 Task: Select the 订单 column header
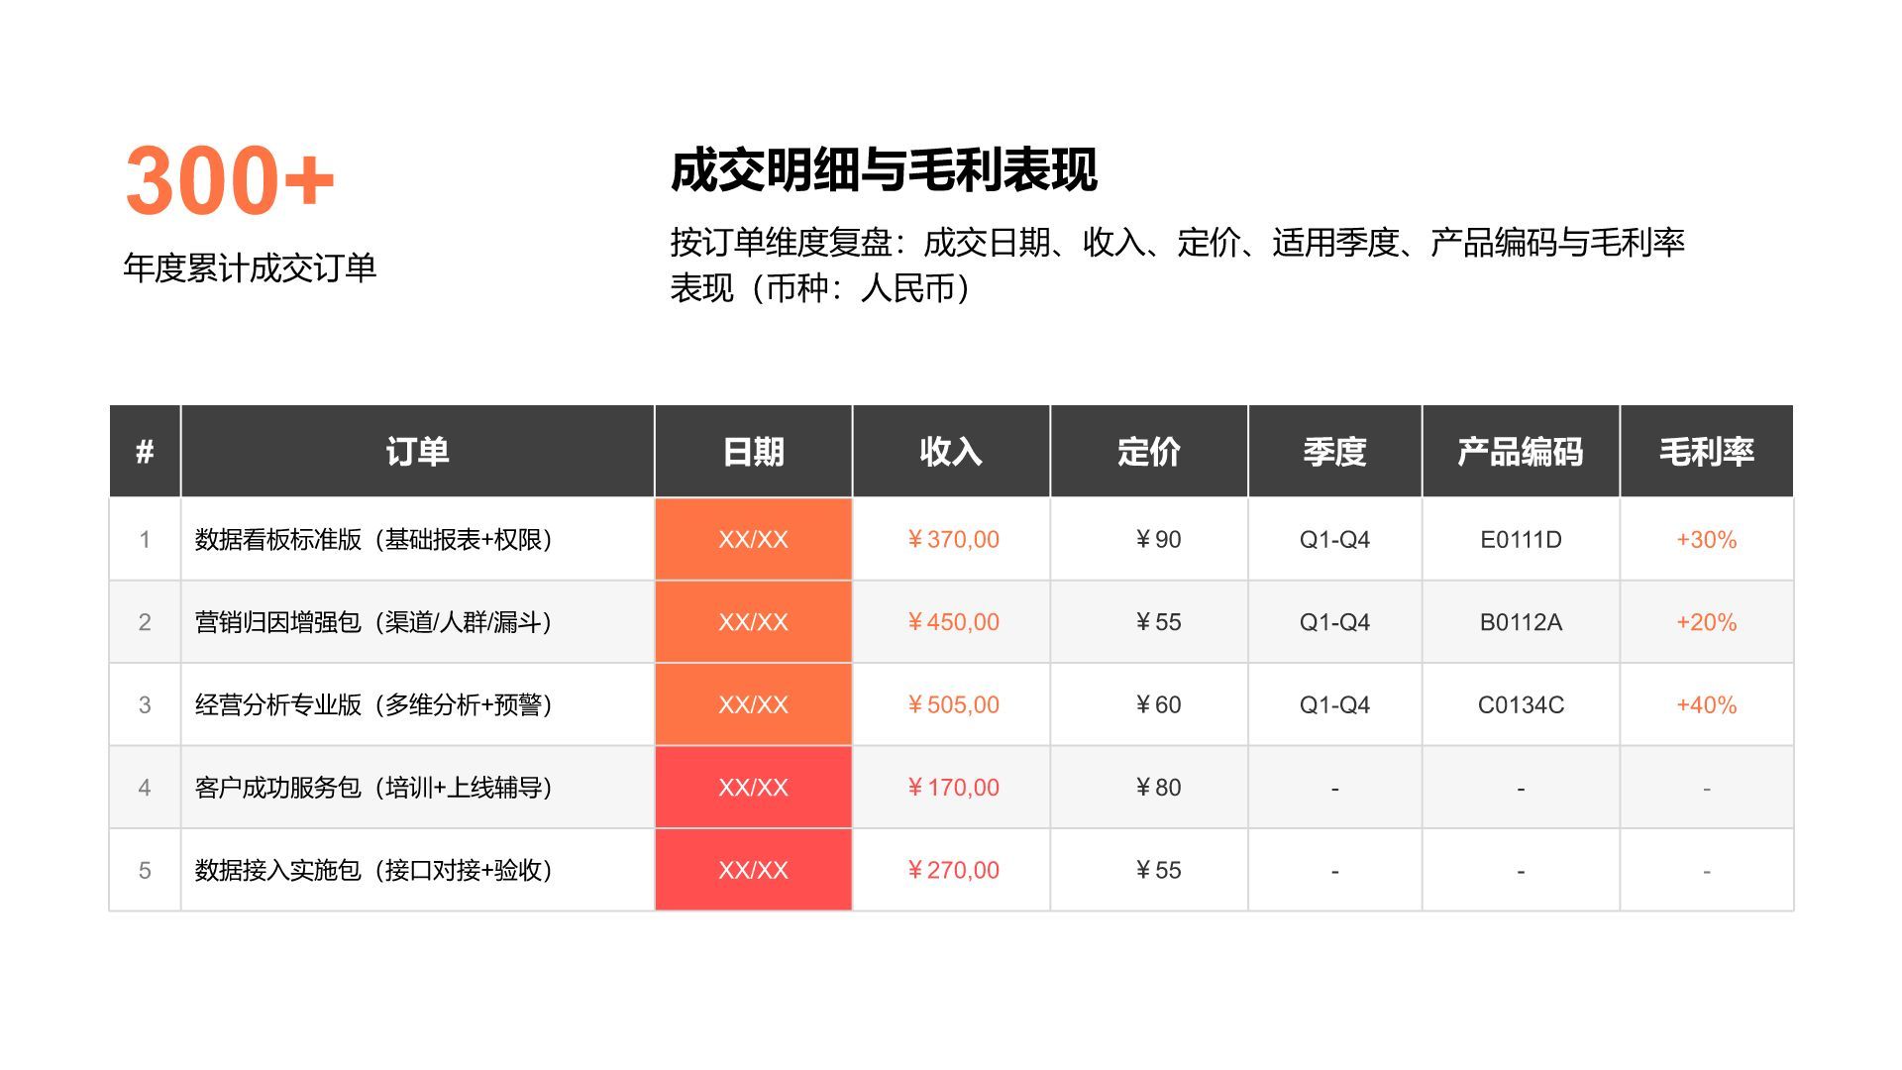pyautogui.click(x=416, y=451)
